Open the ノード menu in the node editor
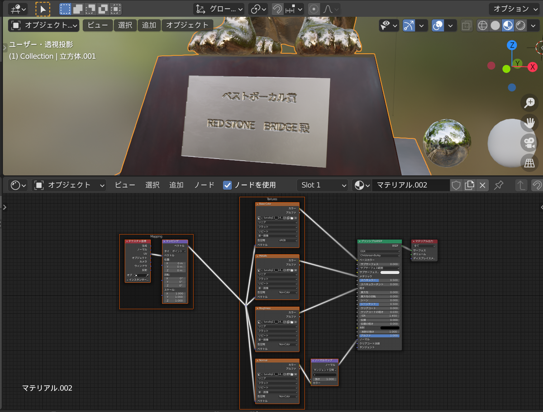 pyautogui.click(x=204, y=185)
